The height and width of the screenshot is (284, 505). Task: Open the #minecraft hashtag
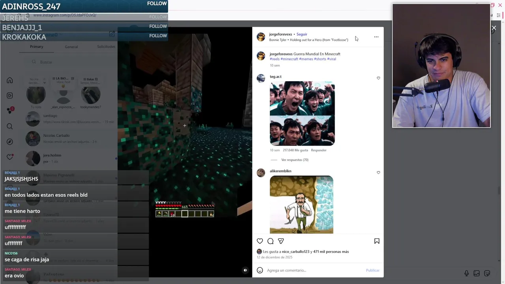[289, 59]
